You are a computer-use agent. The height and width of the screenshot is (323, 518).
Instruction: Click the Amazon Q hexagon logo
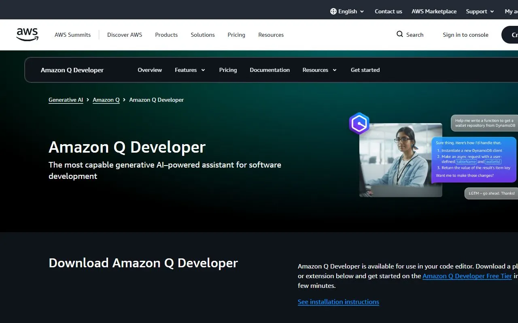pos(359,124)
